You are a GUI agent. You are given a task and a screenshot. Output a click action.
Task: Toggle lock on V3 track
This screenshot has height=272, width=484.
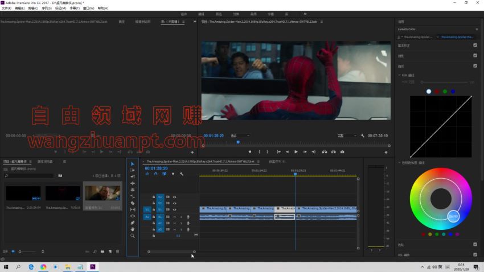point(154,197)
